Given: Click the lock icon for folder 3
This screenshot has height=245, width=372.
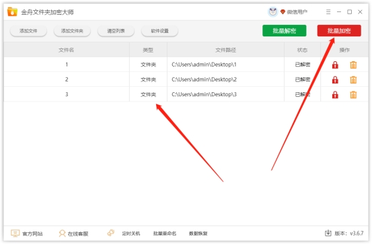Looking at the screenshot, I should point(335,95).
